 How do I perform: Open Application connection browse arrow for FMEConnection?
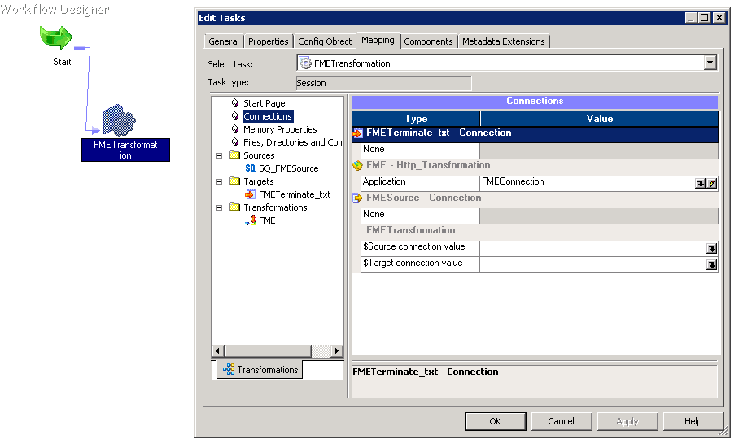pos(701,184)
